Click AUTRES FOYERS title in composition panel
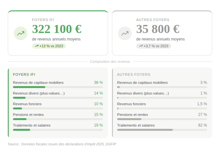The height and width of the screenshot is (157, 220). click(x=134, y=74)
